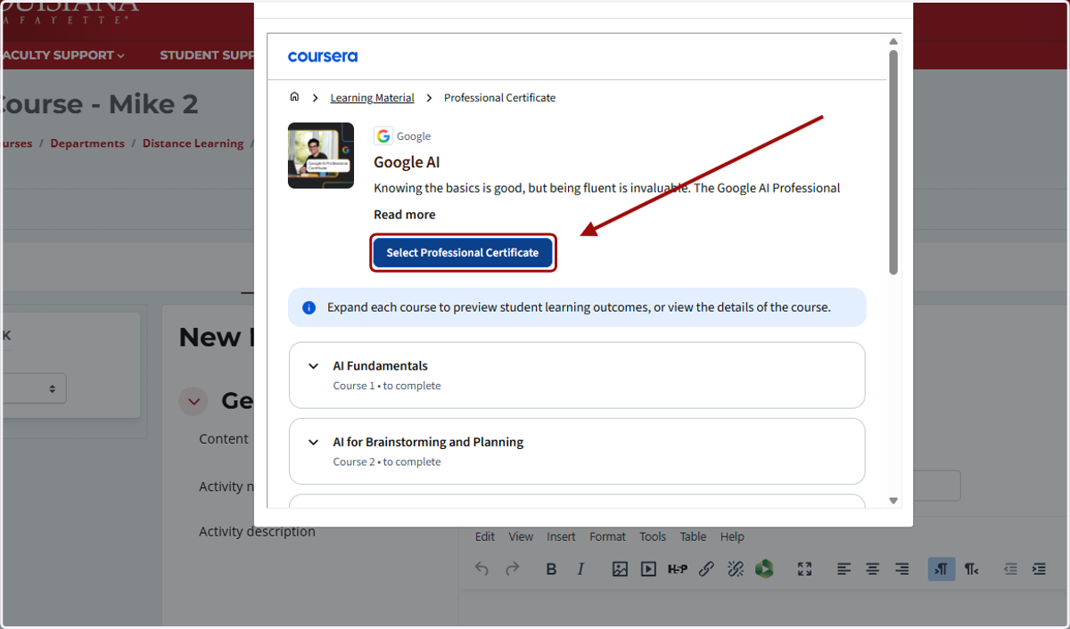This screenshot has height=629, width=1070.
Task: Click the Redo icon in editor toolbar
Action: 513,568
